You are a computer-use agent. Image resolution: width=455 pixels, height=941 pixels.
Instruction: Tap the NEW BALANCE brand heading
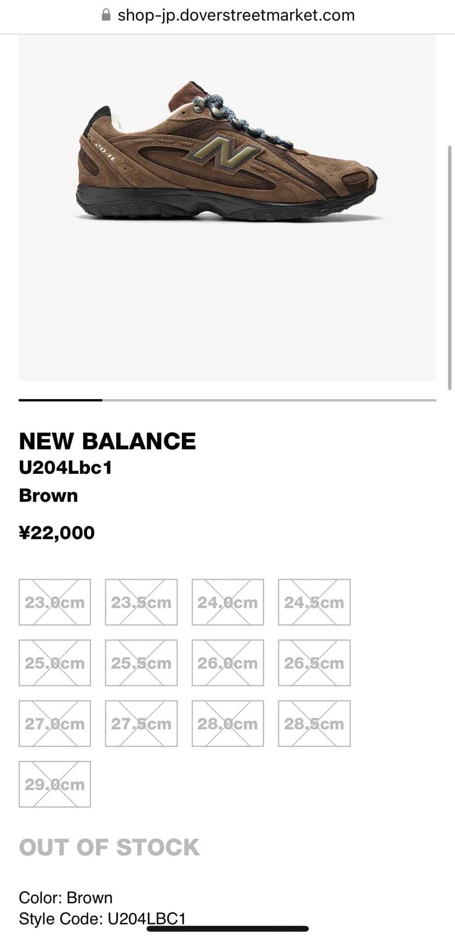pyautogui.click(x=107, y=441)
